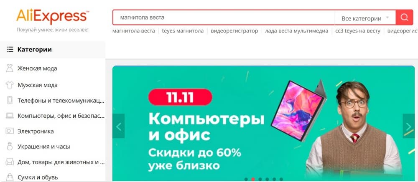
Task: Click the лада веста мультимедиа suggestion
Action: point(296,31)
